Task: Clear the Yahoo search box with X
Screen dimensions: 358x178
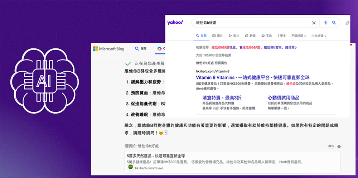Action: 314,23
